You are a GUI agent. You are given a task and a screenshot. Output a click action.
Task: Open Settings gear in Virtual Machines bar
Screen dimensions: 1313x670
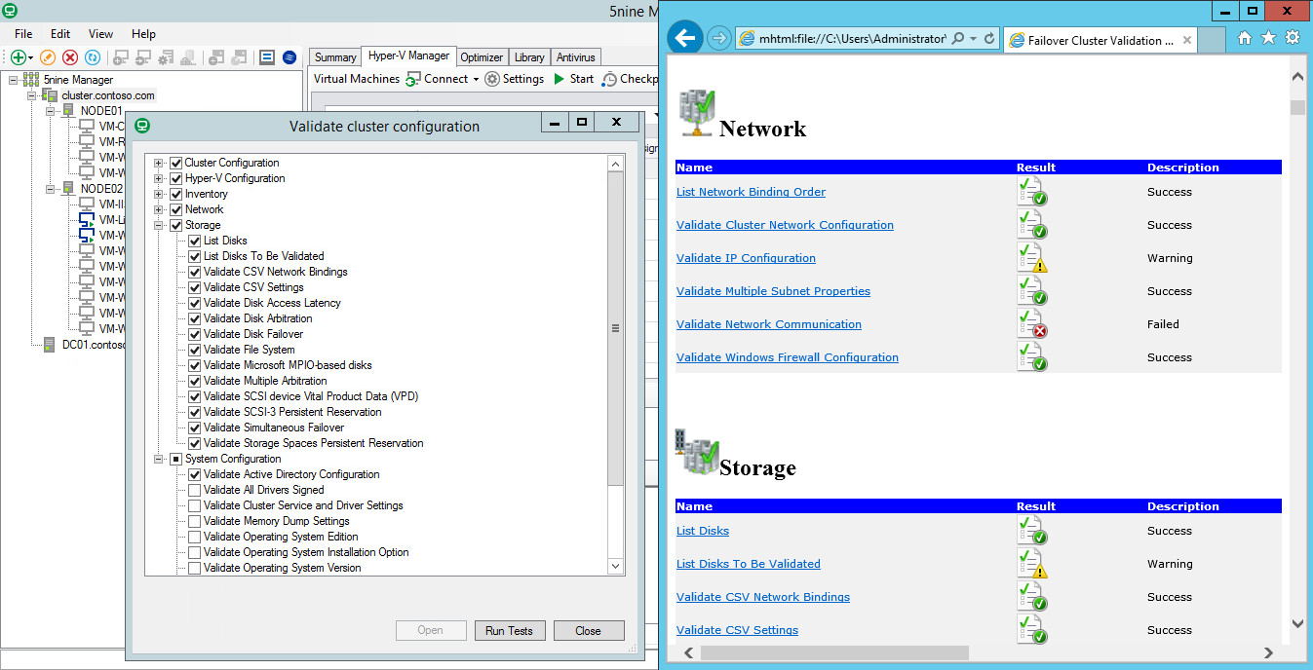click(492, 79)
